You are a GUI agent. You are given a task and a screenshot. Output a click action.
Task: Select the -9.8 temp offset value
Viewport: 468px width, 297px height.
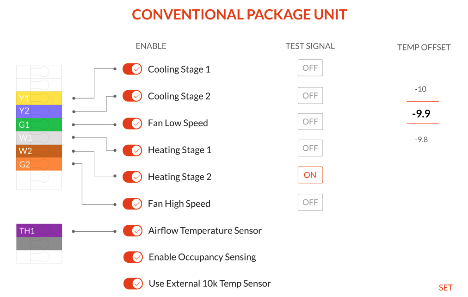tap(421, 139)
